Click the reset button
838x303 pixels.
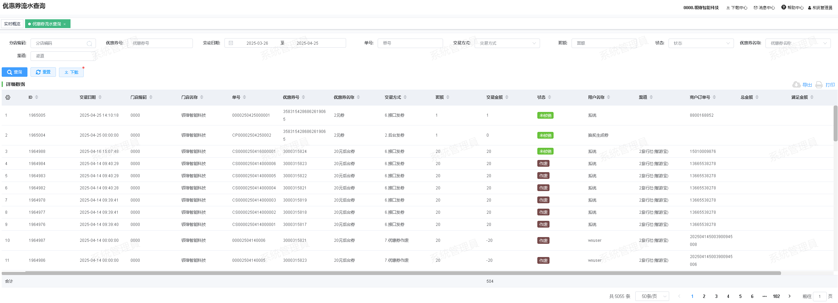click(x=43, y=72)
